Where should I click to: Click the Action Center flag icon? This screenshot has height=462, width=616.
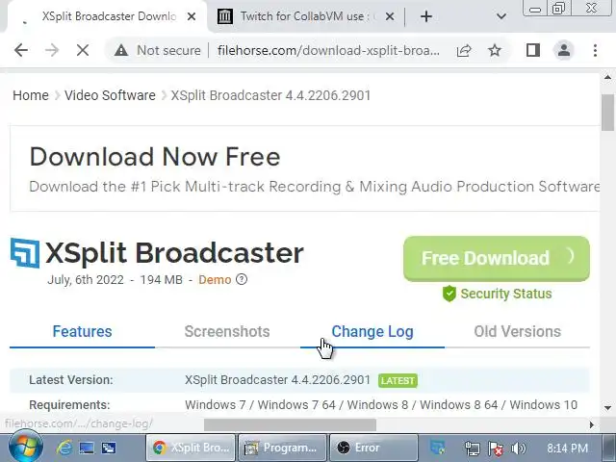[495, 448]
